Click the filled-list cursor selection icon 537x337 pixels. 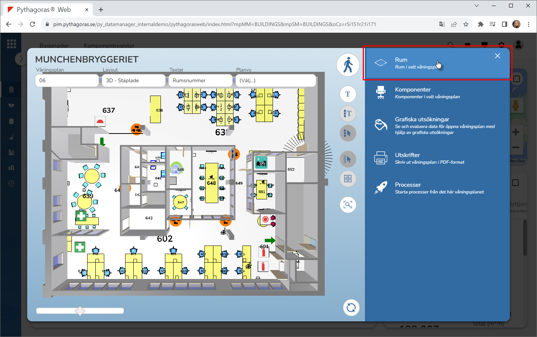click(x=348, y=133)
